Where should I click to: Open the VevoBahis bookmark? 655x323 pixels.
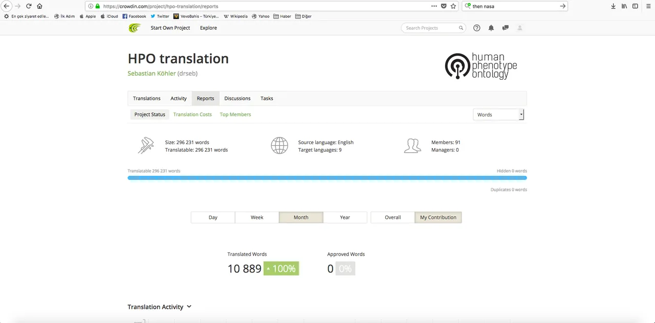196,16
